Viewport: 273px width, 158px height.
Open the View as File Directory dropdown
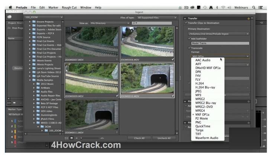(110, 23)
